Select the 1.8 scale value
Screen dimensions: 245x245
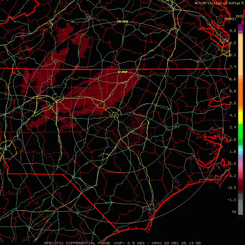233,152
